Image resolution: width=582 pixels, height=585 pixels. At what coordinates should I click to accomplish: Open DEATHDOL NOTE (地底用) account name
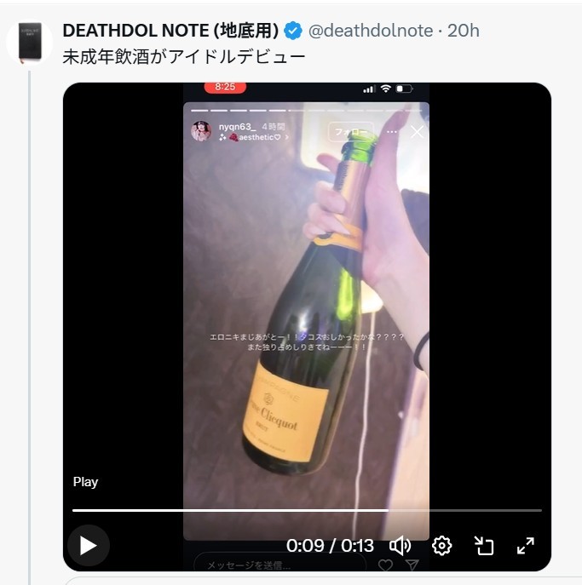(170, 32)
